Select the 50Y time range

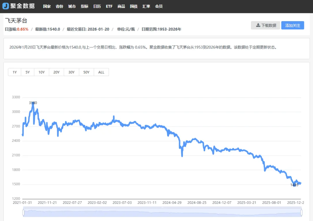pyautogui.click(x=86, y=72)
